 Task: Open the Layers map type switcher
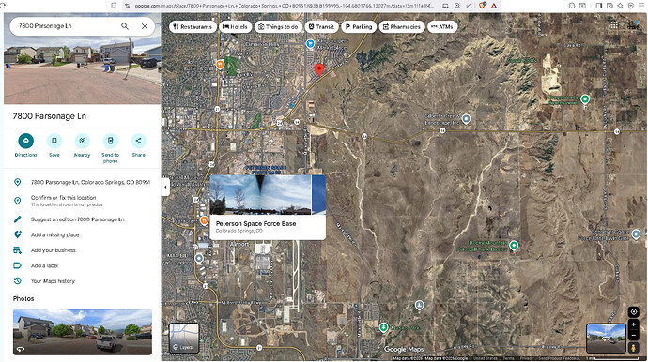point(184,338)
